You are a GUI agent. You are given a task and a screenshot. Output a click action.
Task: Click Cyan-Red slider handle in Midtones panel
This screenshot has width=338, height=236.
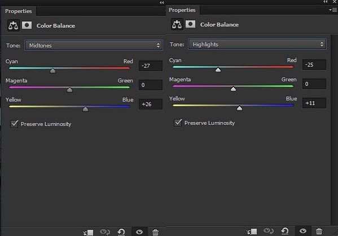click(53, 71)
